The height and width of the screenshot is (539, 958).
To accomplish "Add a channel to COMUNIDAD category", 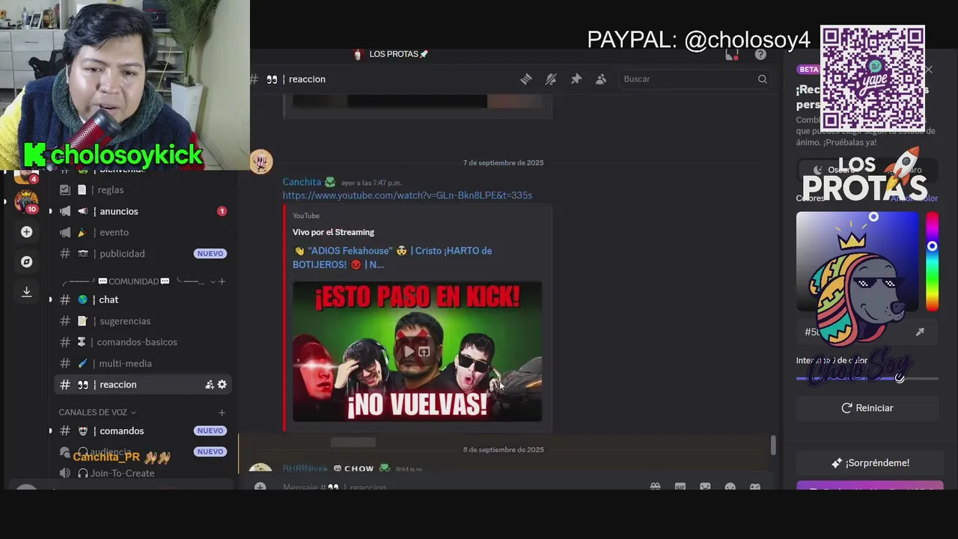I will [x=222, y=281].
